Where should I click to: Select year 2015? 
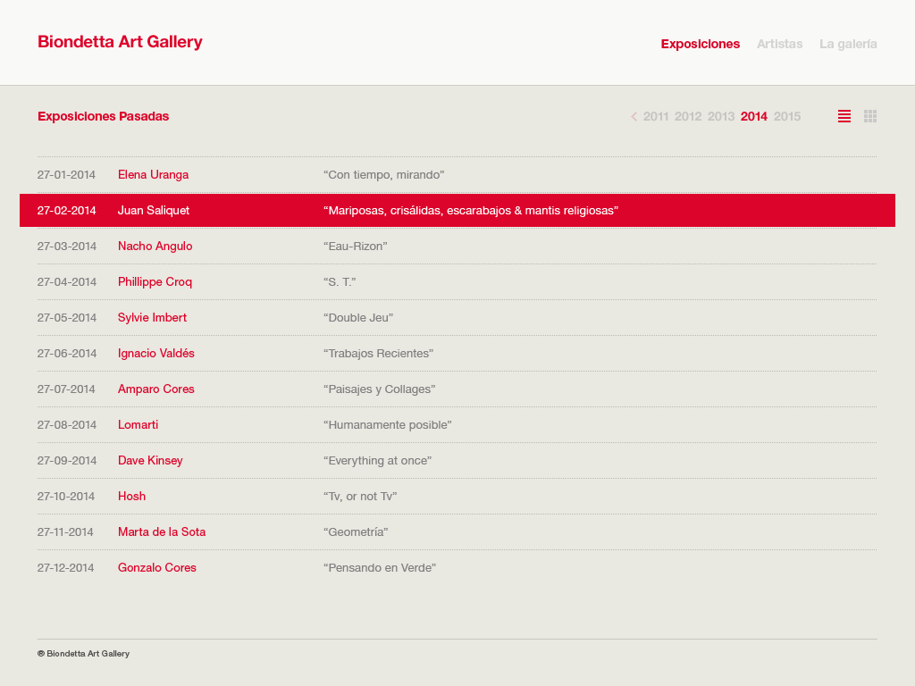[787, 116]
